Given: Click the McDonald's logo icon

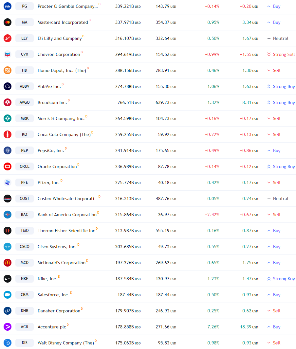Looking at the screenshot, I should 8,263.
